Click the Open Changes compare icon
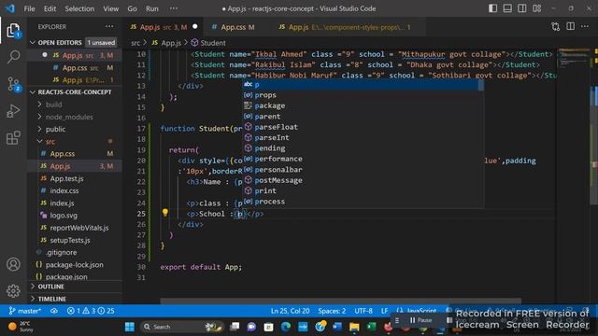This screenshot has width=598, height=336. coord(556,26)
